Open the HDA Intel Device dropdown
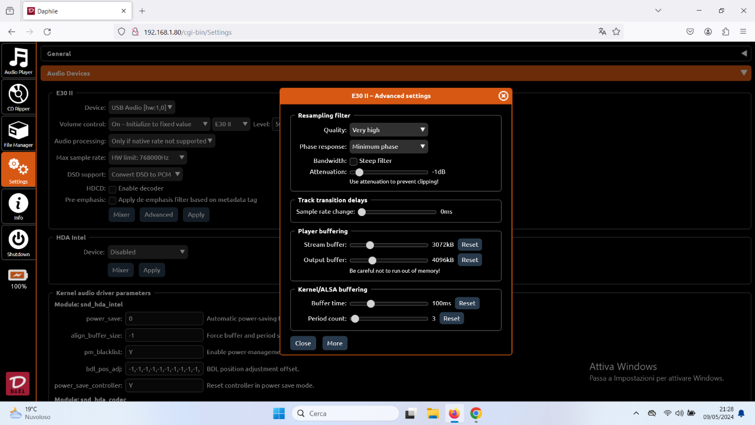 [x=147, y=252]
